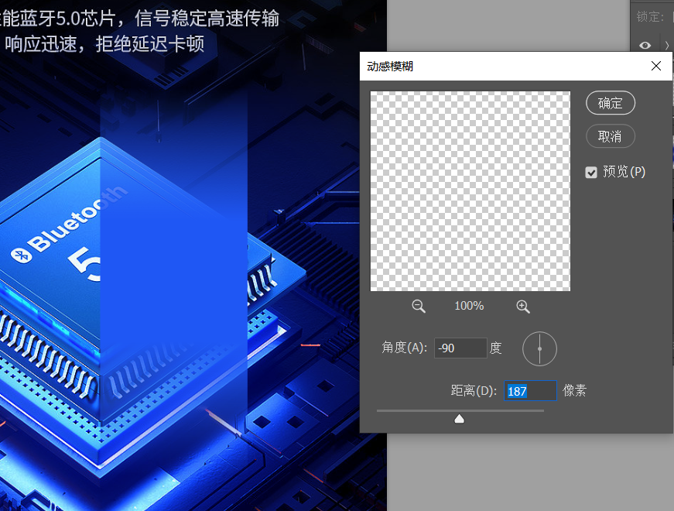Click the 角度(A) input field showing -90
Viewport: 674px width, 511px height.
coord(460,348)
